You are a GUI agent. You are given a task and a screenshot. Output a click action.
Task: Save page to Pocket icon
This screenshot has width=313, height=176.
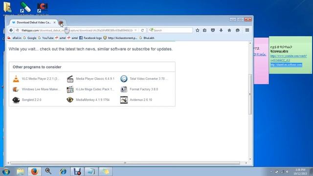tap(213, 30)
